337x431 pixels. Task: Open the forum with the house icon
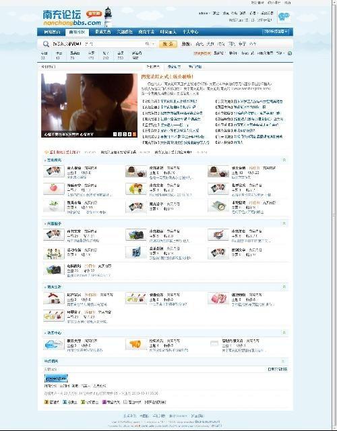point(54,299)
